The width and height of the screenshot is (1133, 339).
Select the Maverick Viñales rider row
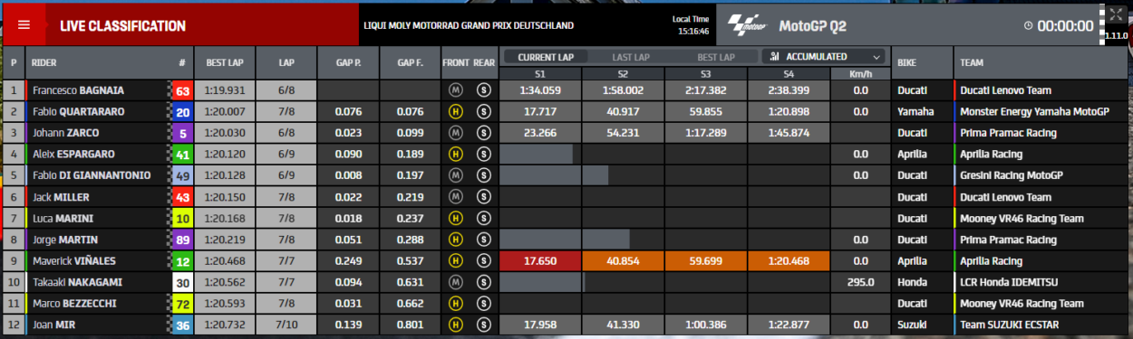click(x=566, y=261)
